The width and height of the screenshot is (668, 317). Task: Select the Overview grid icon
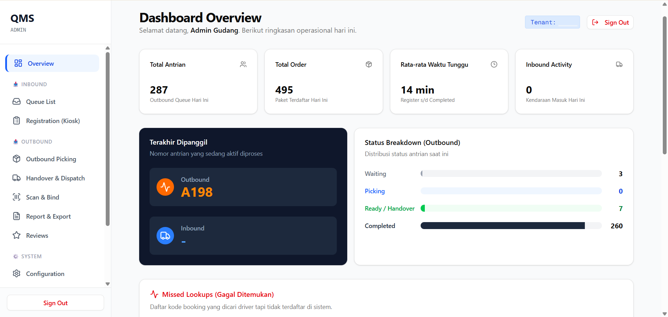pos(18,63)
